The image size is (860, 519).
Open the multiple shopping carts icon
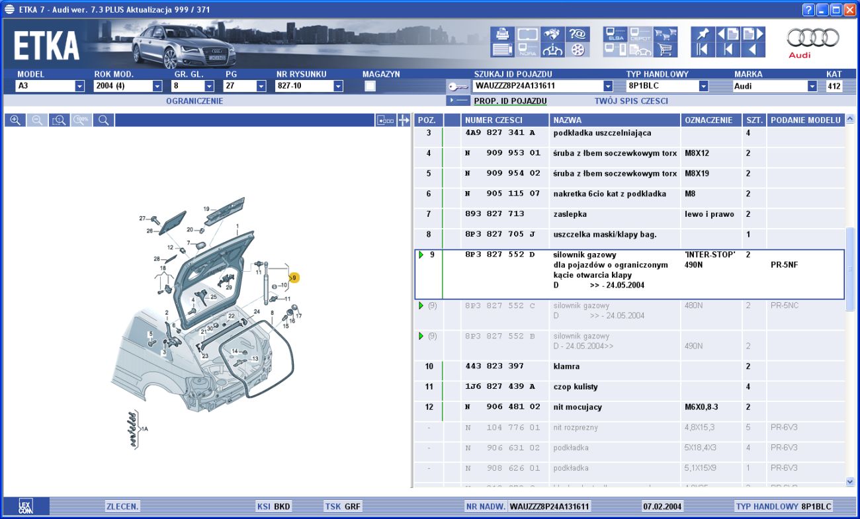[x=666, y=34]
